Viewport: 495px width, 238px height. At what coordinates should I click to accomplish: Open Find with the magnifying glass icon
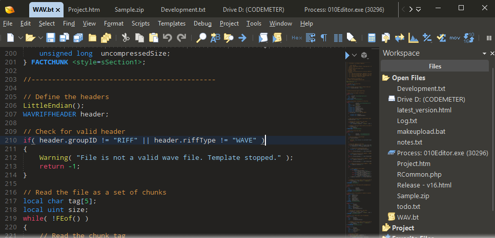point(201,37)
